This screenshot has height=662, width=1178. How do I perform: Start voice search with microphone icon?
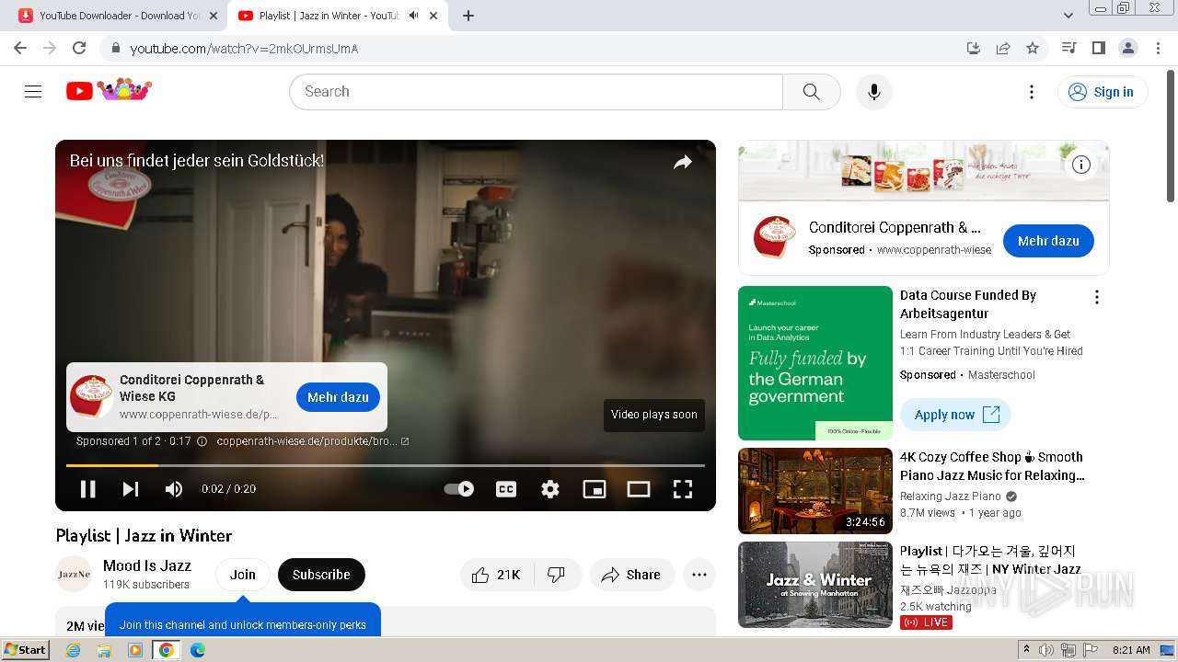pyautogui.click(x=873, y=92)
